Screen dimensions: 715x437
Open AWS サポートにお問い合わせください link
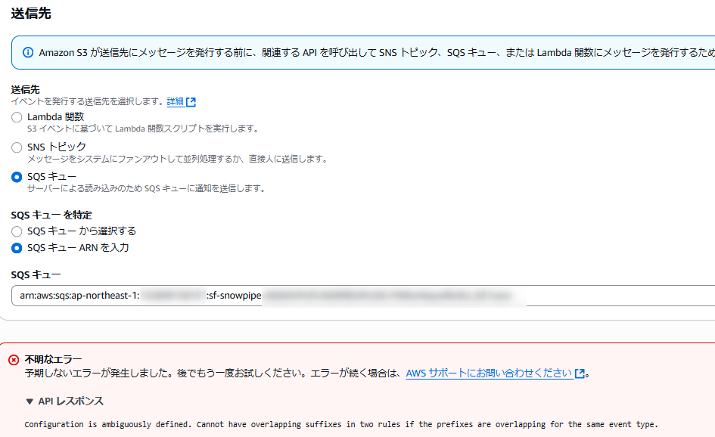pos(489,373)
